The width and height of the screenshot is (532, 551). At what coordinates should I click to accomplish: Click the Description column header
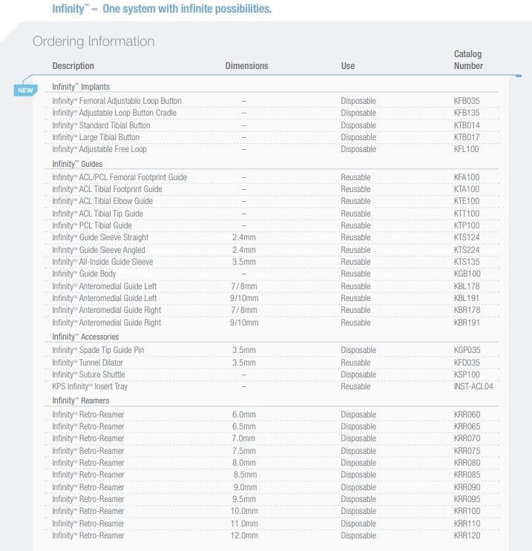(x=73, y=66)
